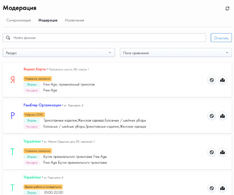The width and height of the screenshot is (234, 195).
Task: Click block icon on Tripadvisor Малая Ордынка card
Action: tap(212, 152)
